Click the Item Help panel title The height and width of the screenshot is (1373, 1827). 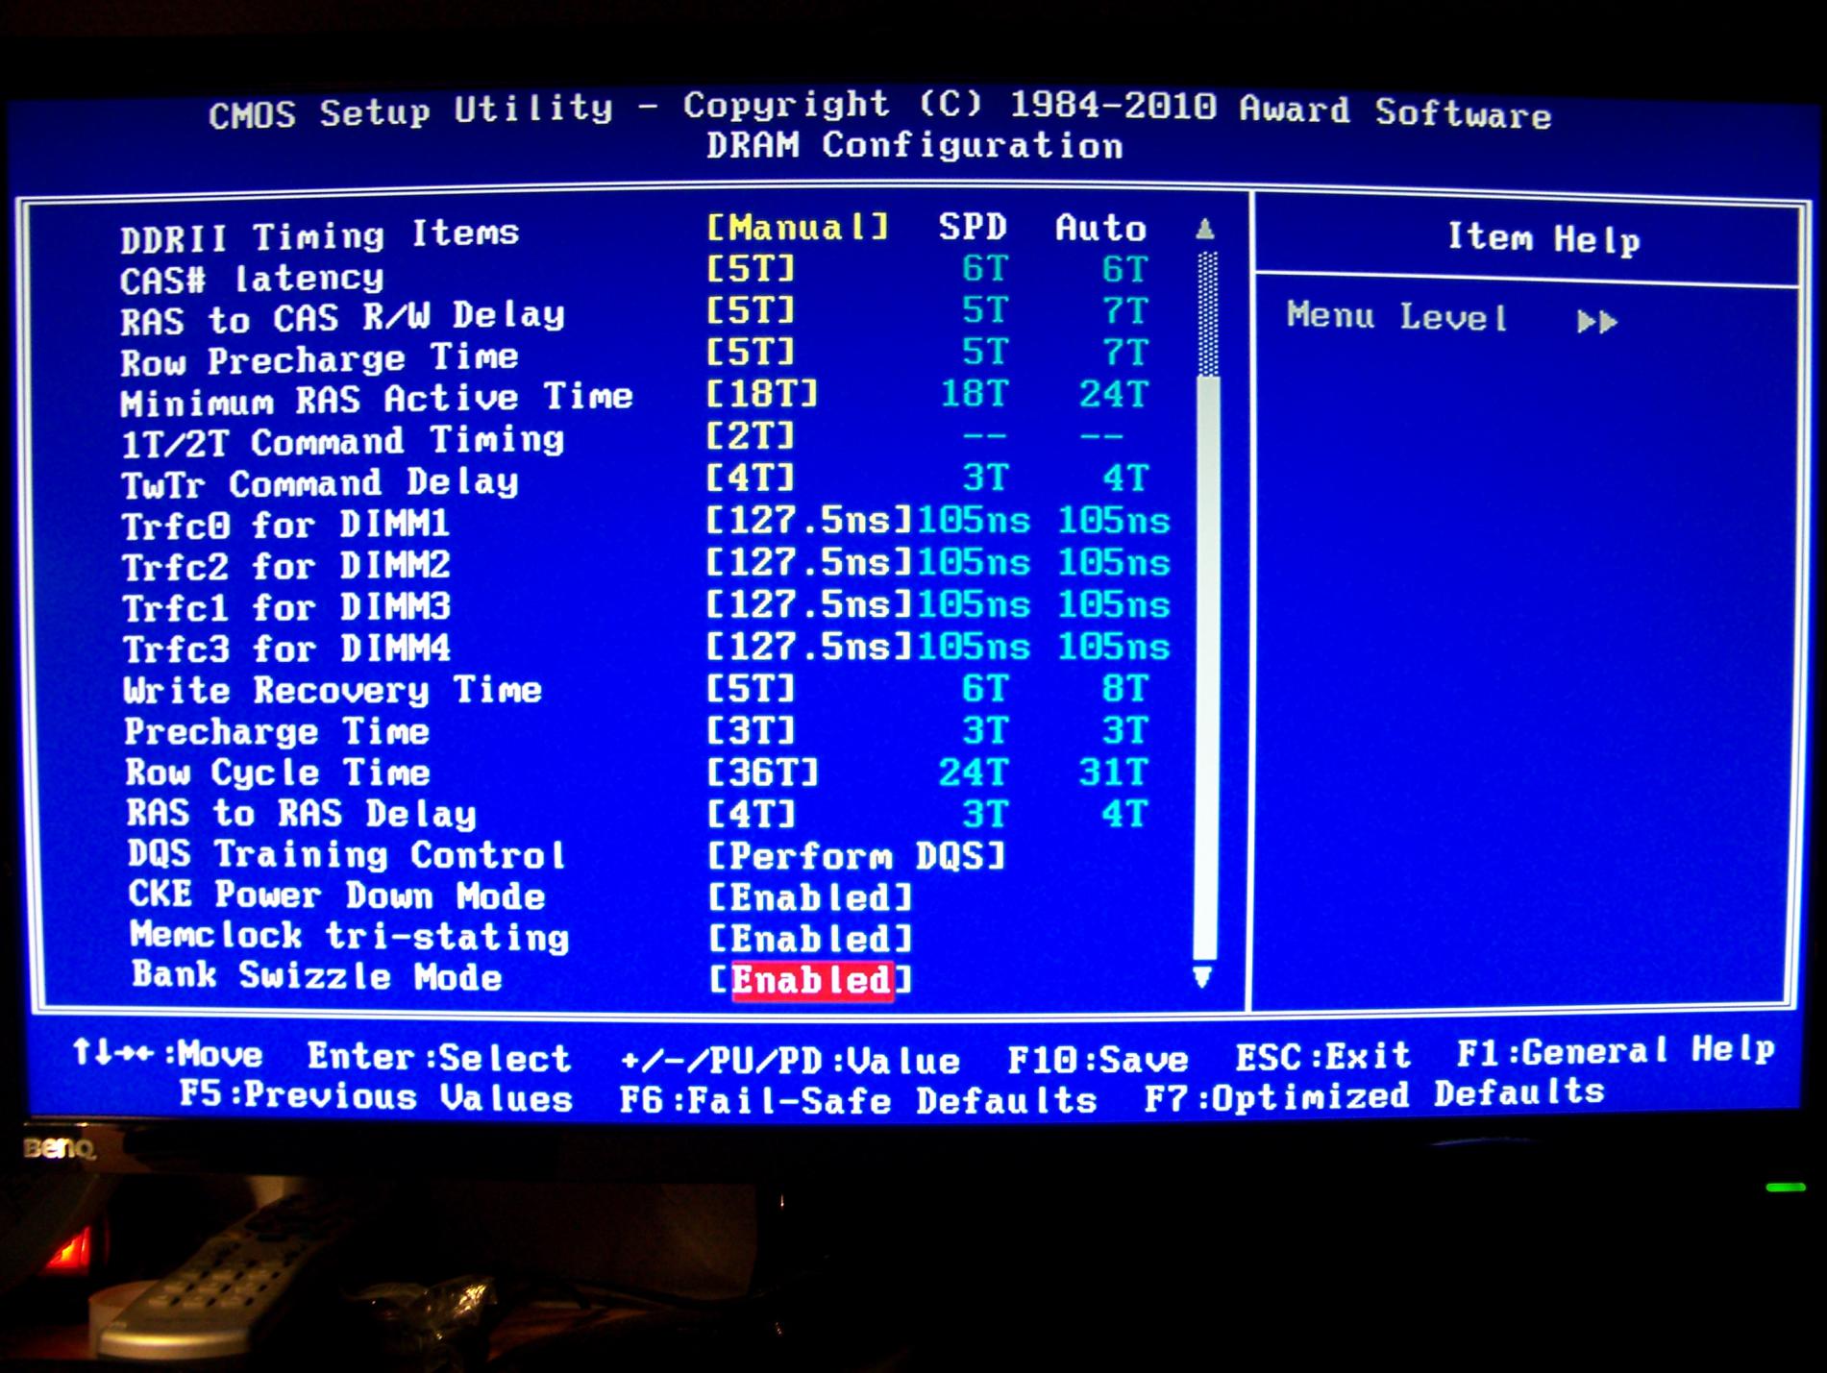[x=1543, y=237]
